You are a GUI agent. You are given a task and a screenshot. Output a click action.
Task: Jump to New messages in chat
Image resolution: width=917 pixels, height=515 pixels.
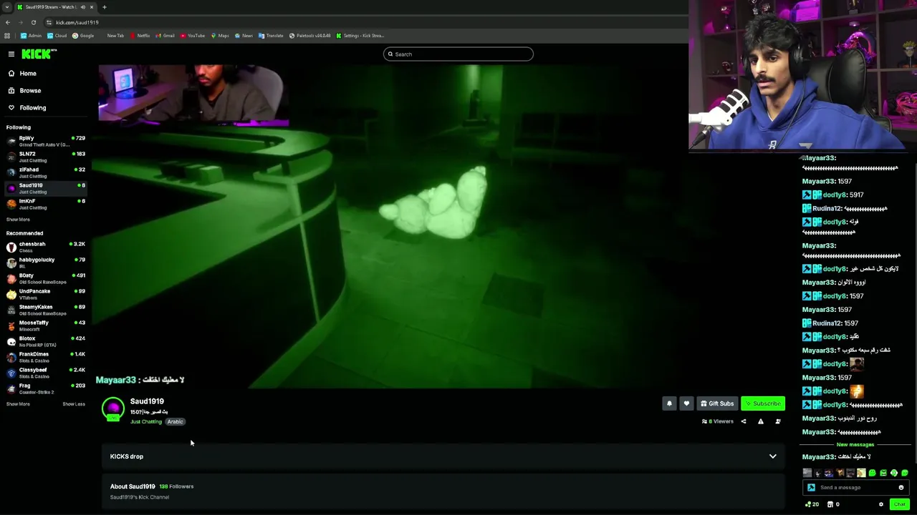tap(855, 445)
